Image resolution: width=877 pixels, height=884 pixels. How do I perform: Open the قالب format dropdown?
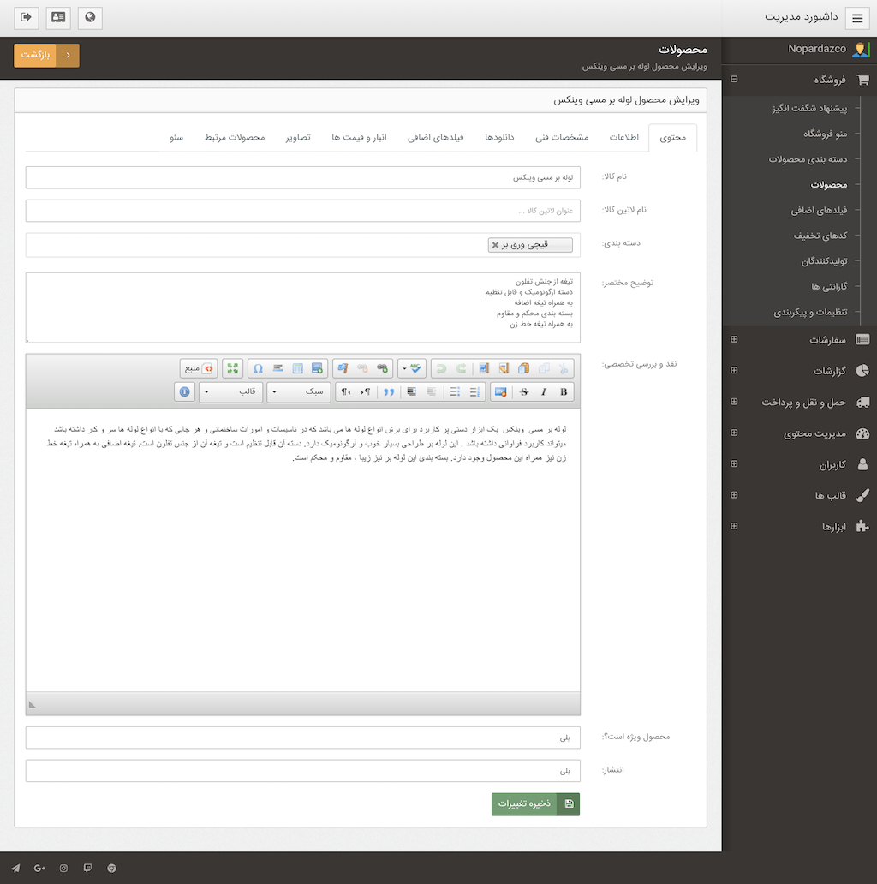click(x=230, y=392)
